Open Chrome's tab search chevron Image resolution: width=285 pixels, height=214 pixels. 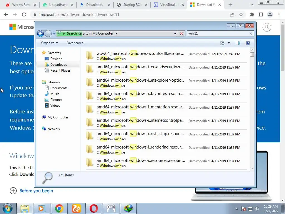click(x=252, y=5)
